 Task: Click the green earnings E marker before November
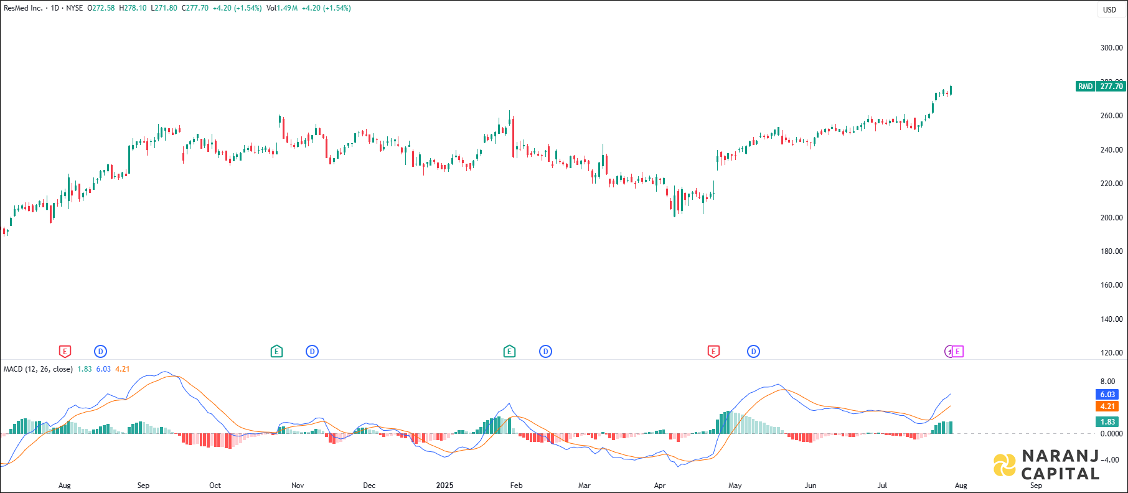coord(277,352)
